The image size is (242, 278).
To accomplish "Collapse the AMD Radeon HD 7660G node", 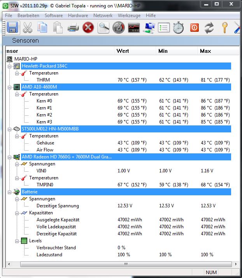I will [10, 157].
